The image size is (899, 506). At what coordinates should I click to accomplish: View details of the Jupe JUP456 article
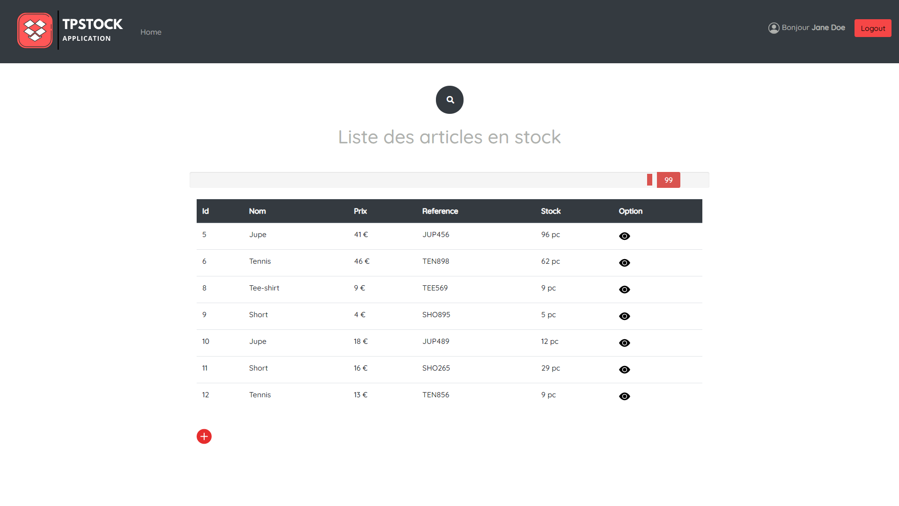625,236
